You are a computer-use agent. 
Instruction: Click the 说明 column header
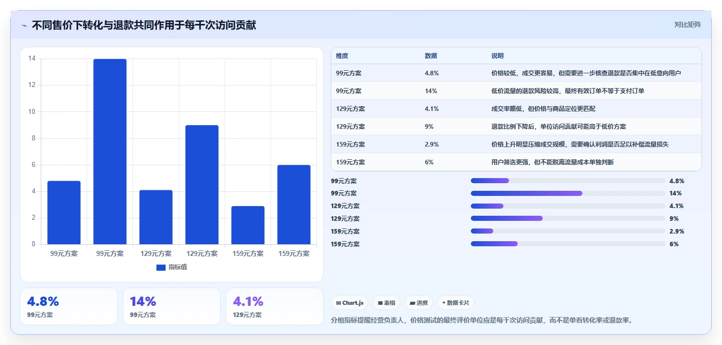tap(497, 56)
